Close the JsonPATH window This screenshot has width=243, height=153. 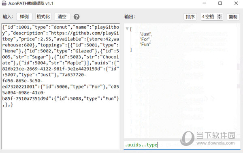236,3
